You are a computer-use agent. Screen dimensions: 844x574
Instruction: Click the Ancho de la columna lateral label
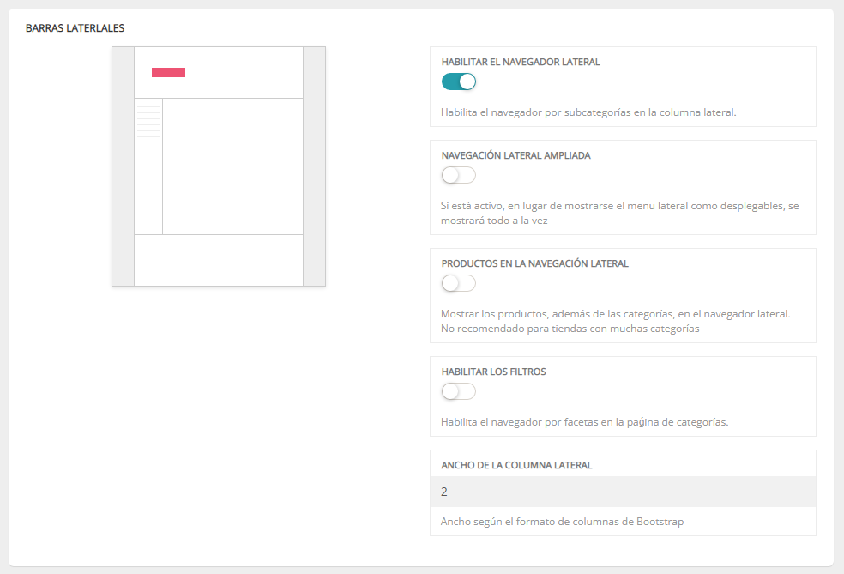(516, 465)
